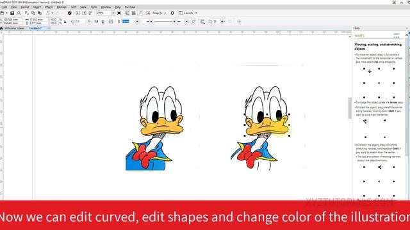Click the red bow tie on right duck
This screenshot has height=230, width=410.
(x=249, y=156)
